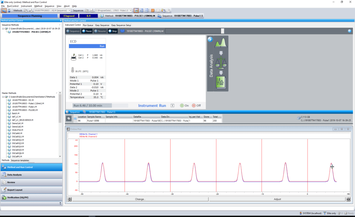Open the File menu
The height and width of the screenshot is (217, 355).
[x=3, y=6]
